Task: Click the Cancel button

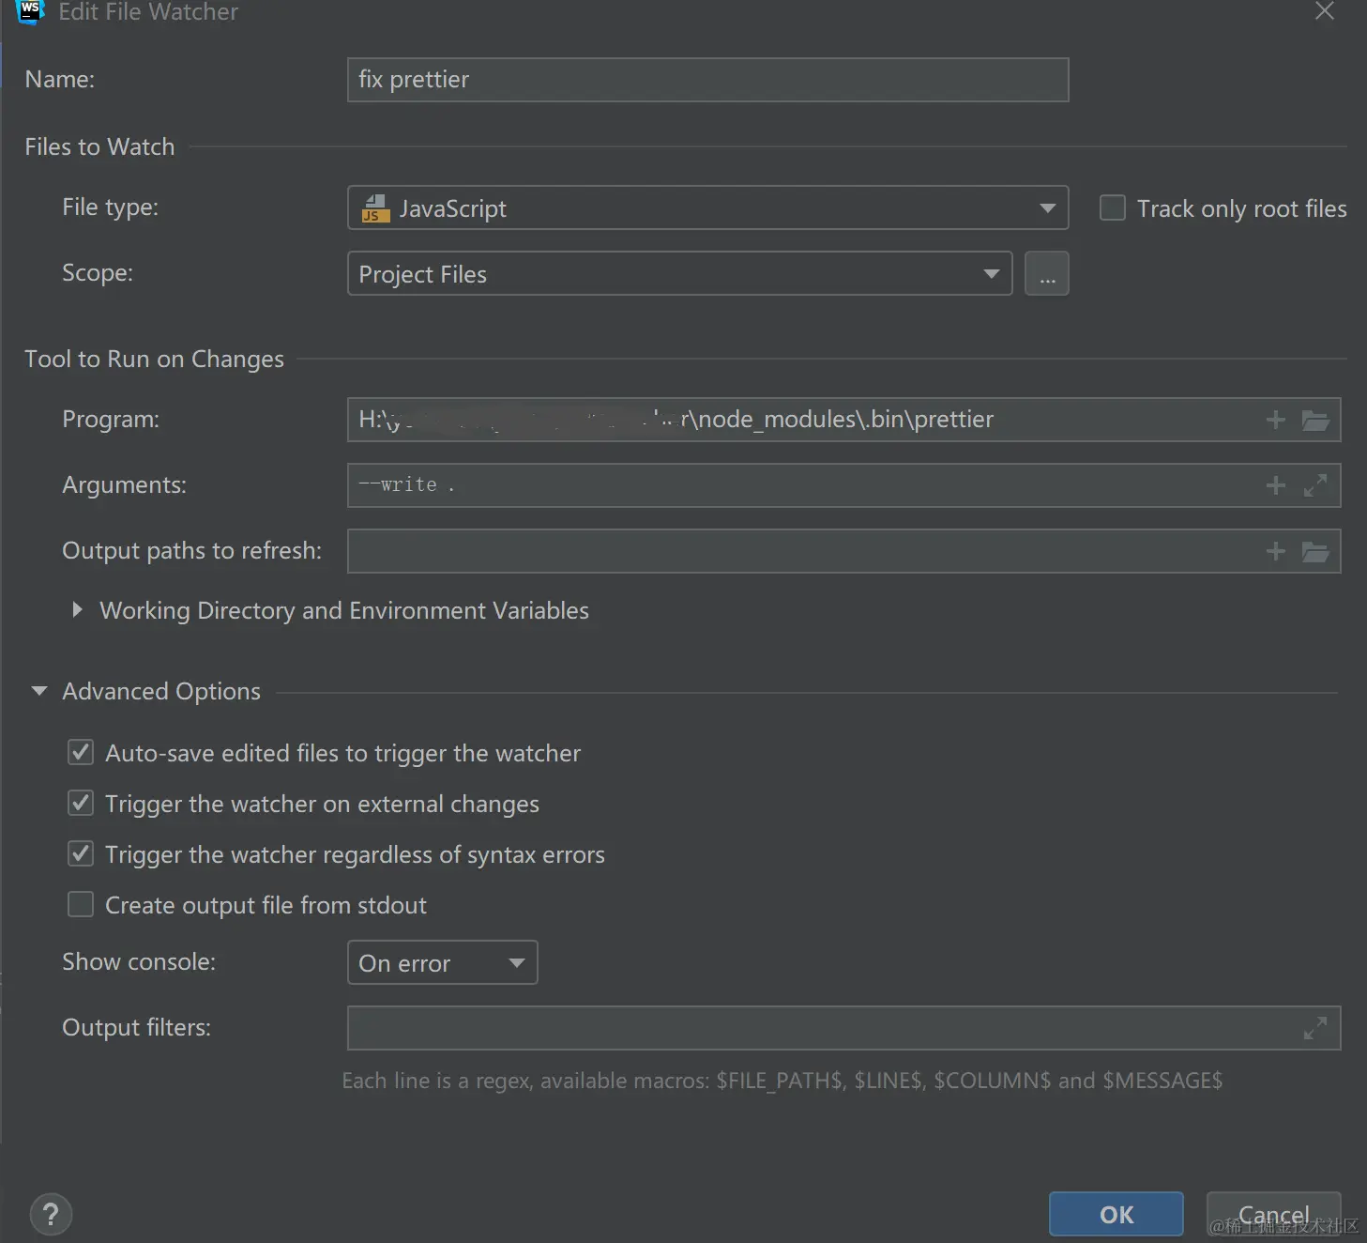Action: click(x=1273, y=1214)
